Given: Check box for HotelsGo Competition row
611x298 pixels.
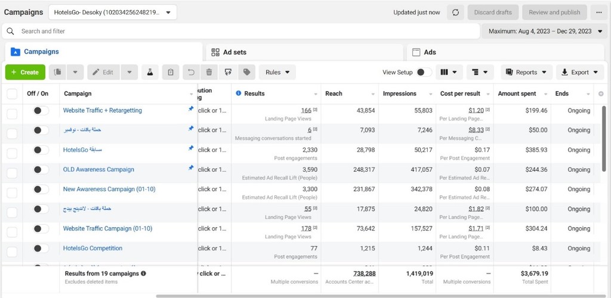Looking at the screenshot, I should pos(12,252).
